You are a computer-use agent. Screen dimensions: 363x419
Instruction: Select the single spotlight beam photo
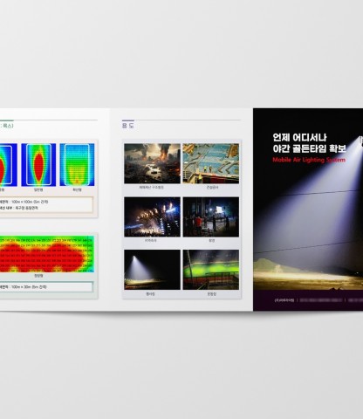(152, 270)
